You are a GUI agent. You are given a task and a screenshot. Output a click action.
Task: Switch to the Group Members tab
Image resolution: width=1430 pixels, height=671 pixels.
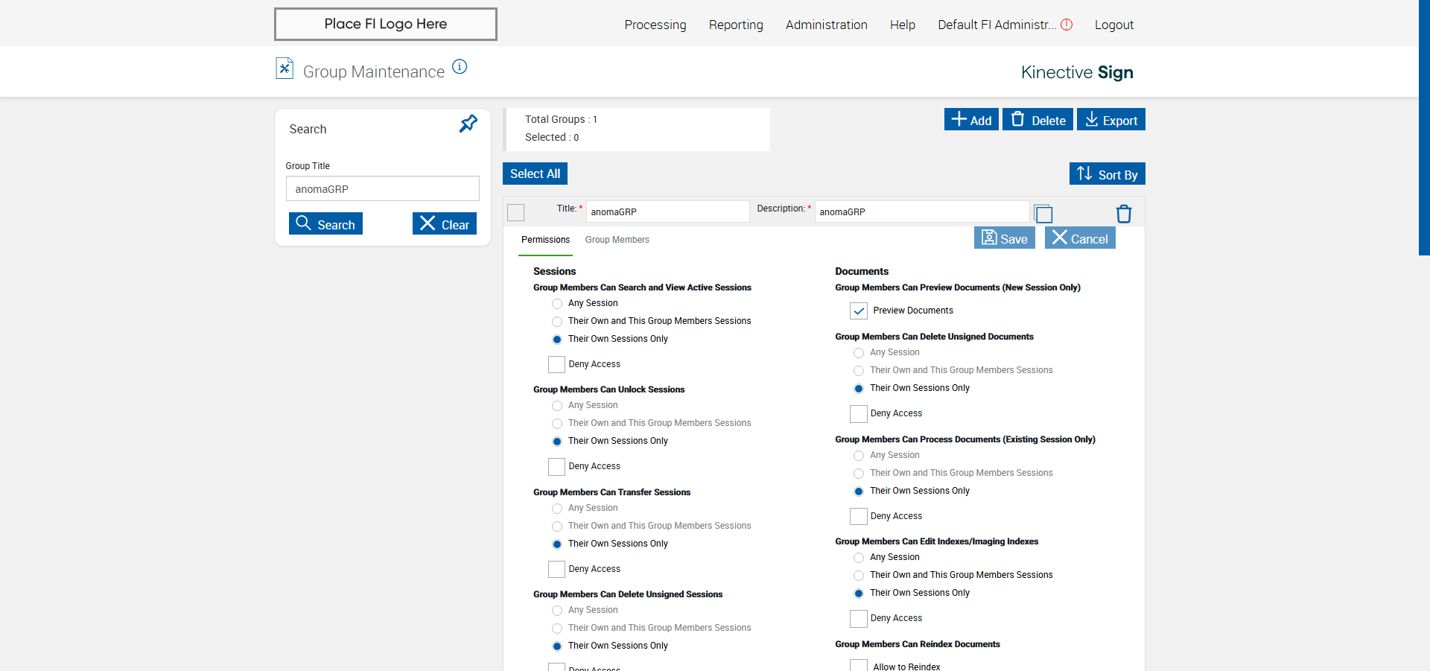617,240
